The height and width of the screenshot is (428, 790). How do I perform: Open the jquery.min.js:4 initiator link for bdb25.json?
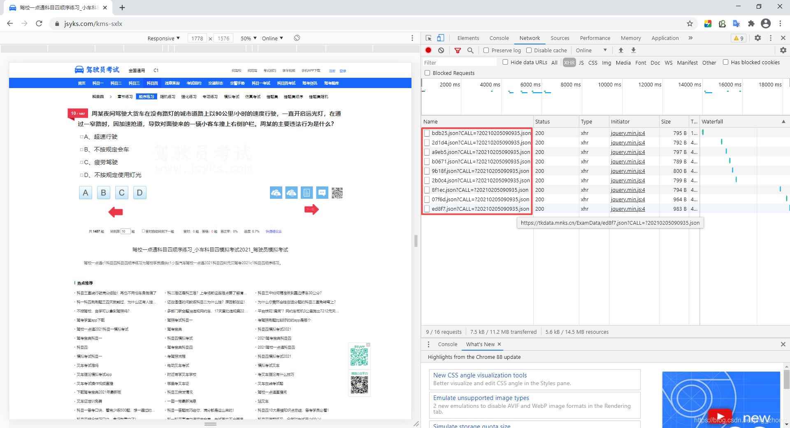tap(627, 133)
